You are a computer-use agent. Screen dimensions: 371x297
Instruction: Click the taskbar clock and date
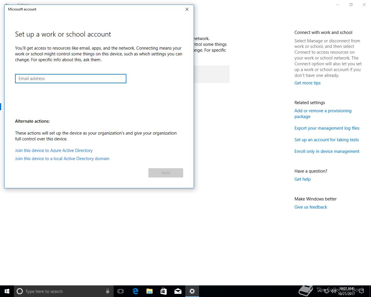tap(346, 291)
